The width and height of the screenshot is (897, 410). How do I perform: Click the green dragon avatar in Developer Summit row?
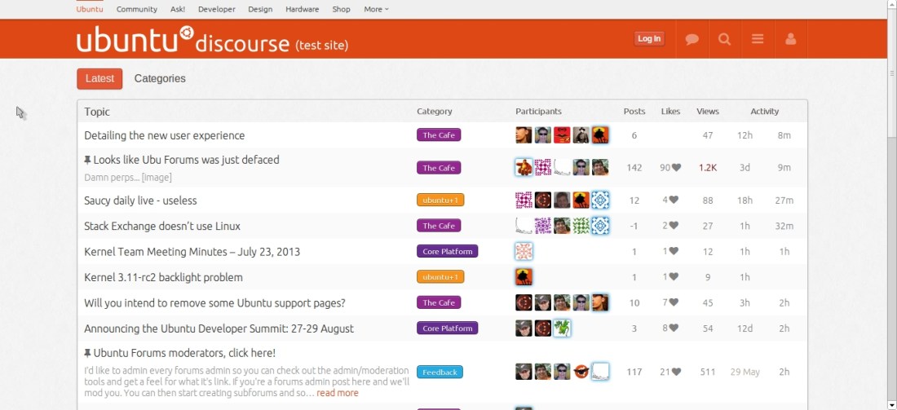pyautogui.click(x=562, y=328)
